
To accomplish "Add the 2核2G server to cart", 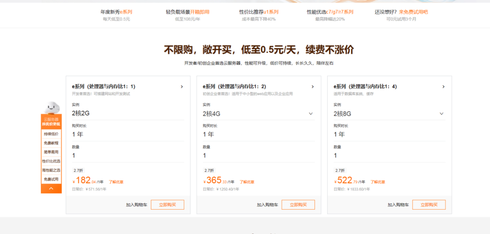I will tap(136, 205).
